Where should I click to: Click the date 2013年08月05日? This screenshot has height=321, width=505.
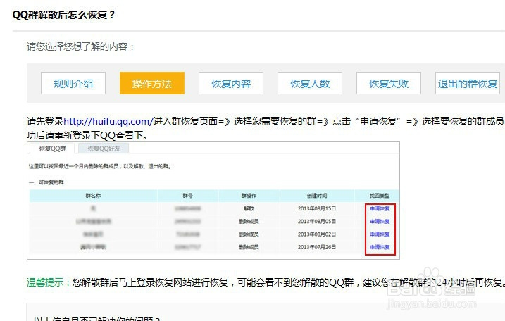(x=317, y=222)
